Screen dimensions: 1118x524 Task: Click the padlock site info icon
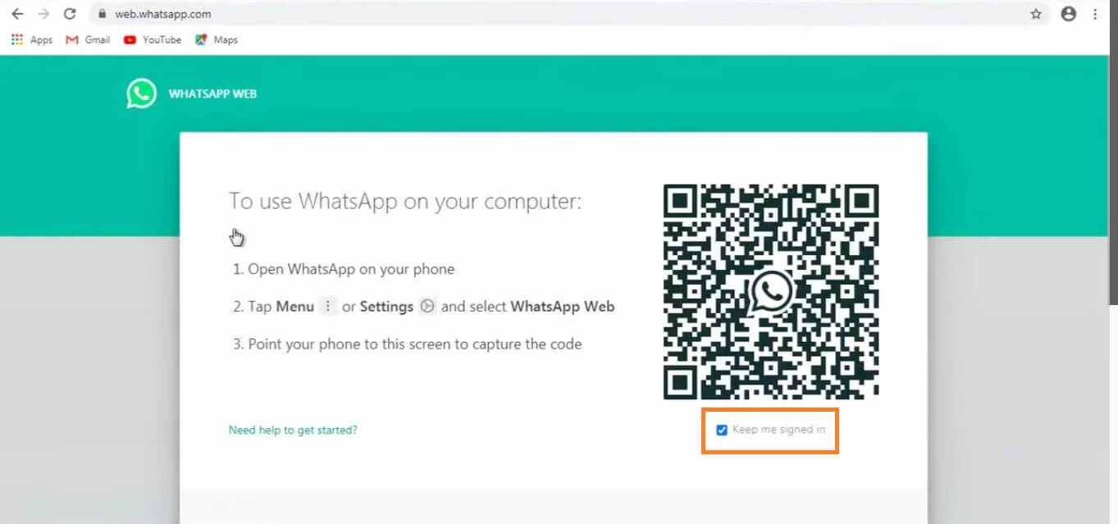click(102, 14)
